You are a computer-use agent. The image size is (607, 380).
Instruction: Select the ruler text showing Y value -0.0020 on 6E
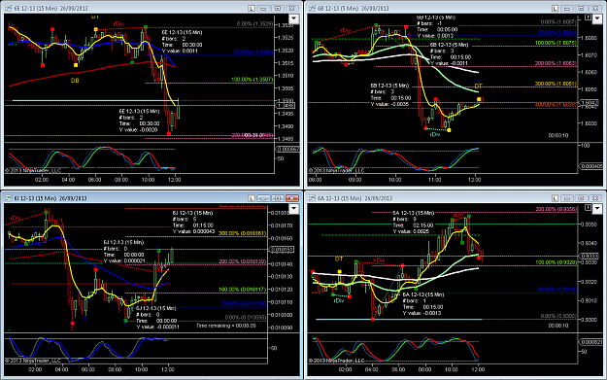coord(139,121)
